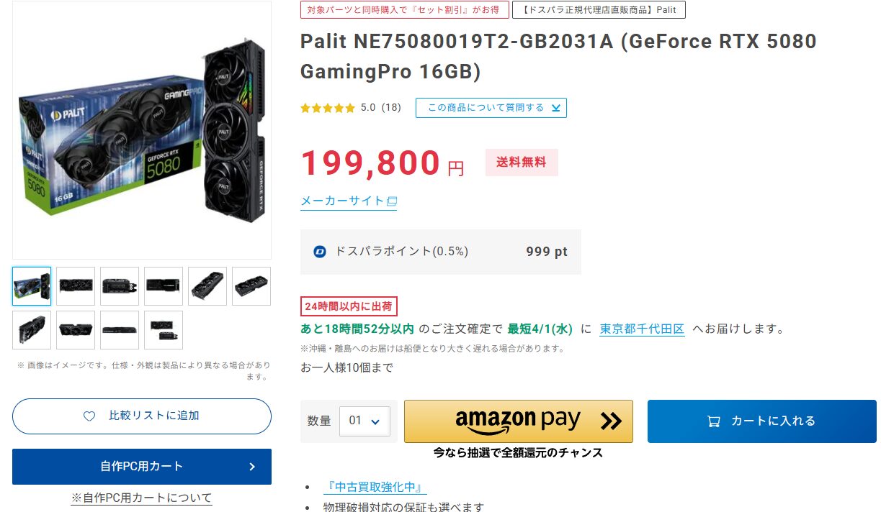Image resolution: width=881 pixels, height=512 pixels.
Task: Click the external link icon beside メーカーサイト
Action: coord(392,201)
